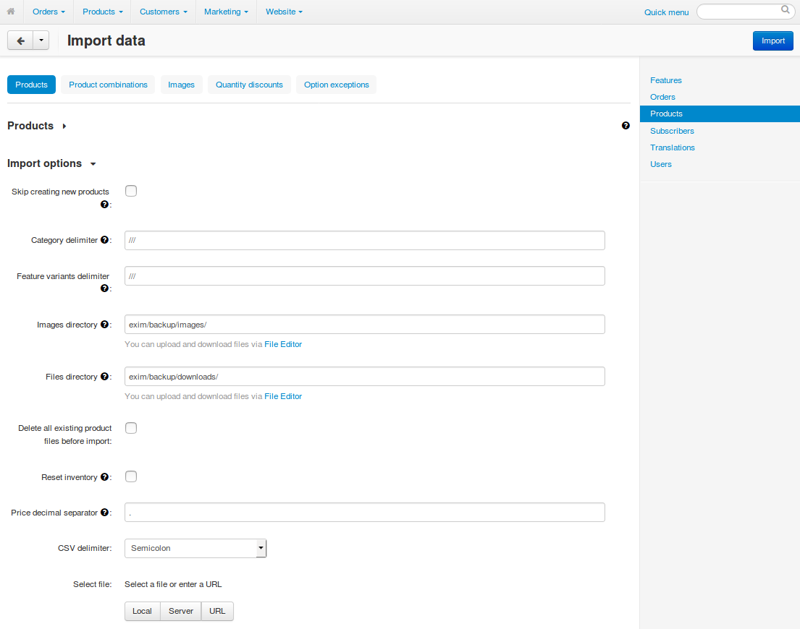Choose Local file source button
Viewport: 800px width, 629px height.
[142, 611]
